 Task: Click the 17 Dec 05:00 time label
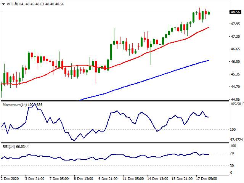[207, 179]
